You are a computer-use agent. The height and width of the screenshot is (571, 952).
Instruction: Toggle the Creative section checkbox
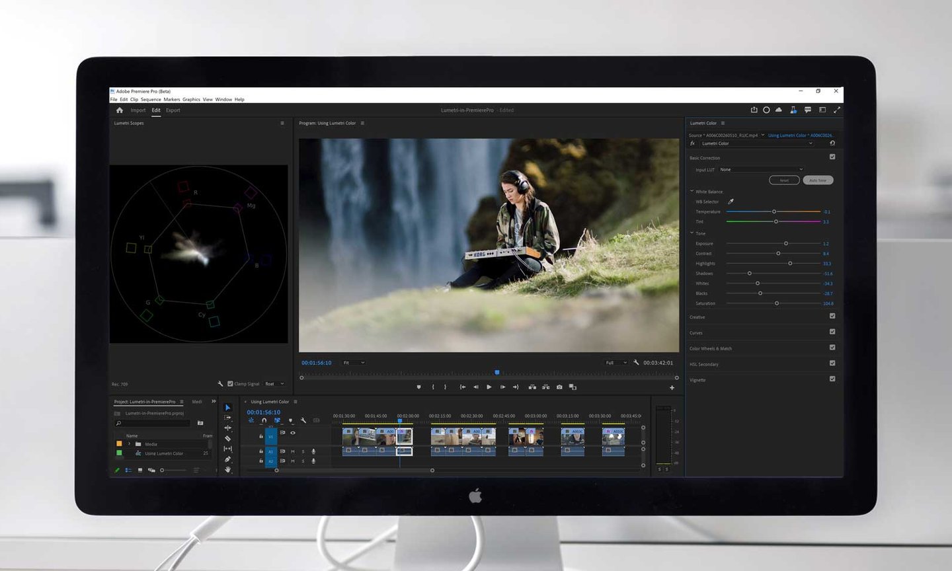point(832,316)
